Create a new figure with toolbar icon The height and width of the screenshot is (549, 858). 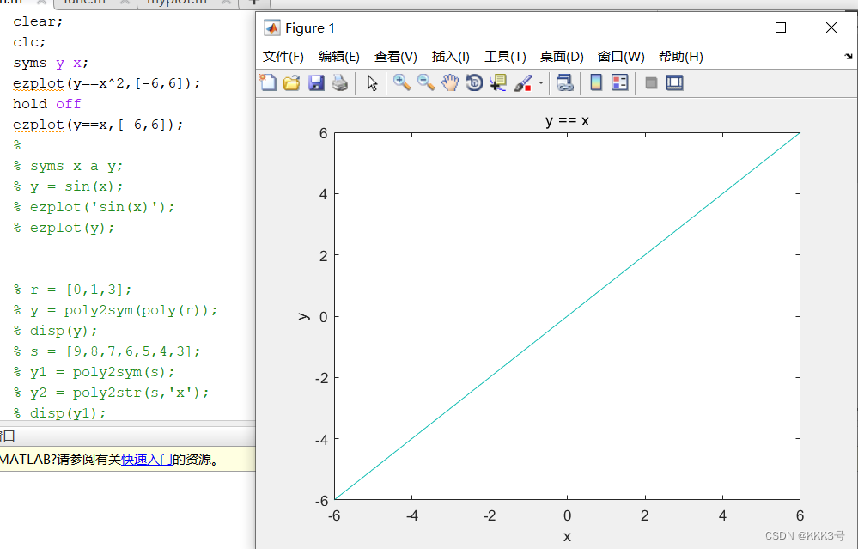[268, 82]
